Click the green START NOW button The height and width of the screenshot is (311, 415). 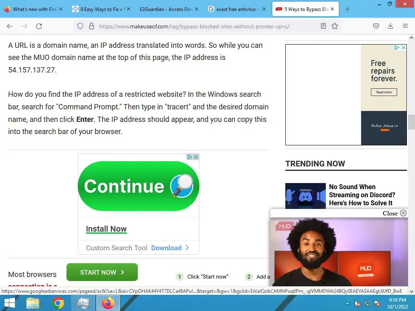[x=102, y=272]
